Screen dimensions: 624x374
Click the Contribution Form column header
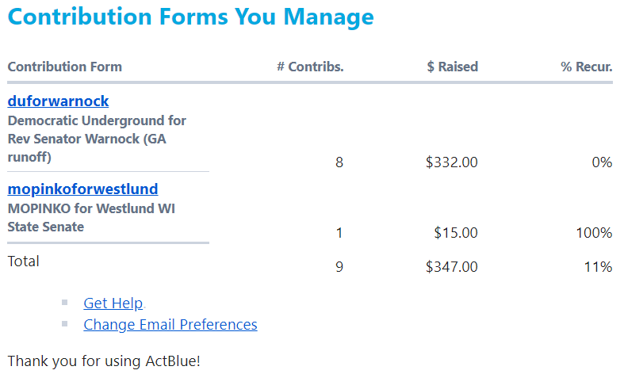coord(65,67)
